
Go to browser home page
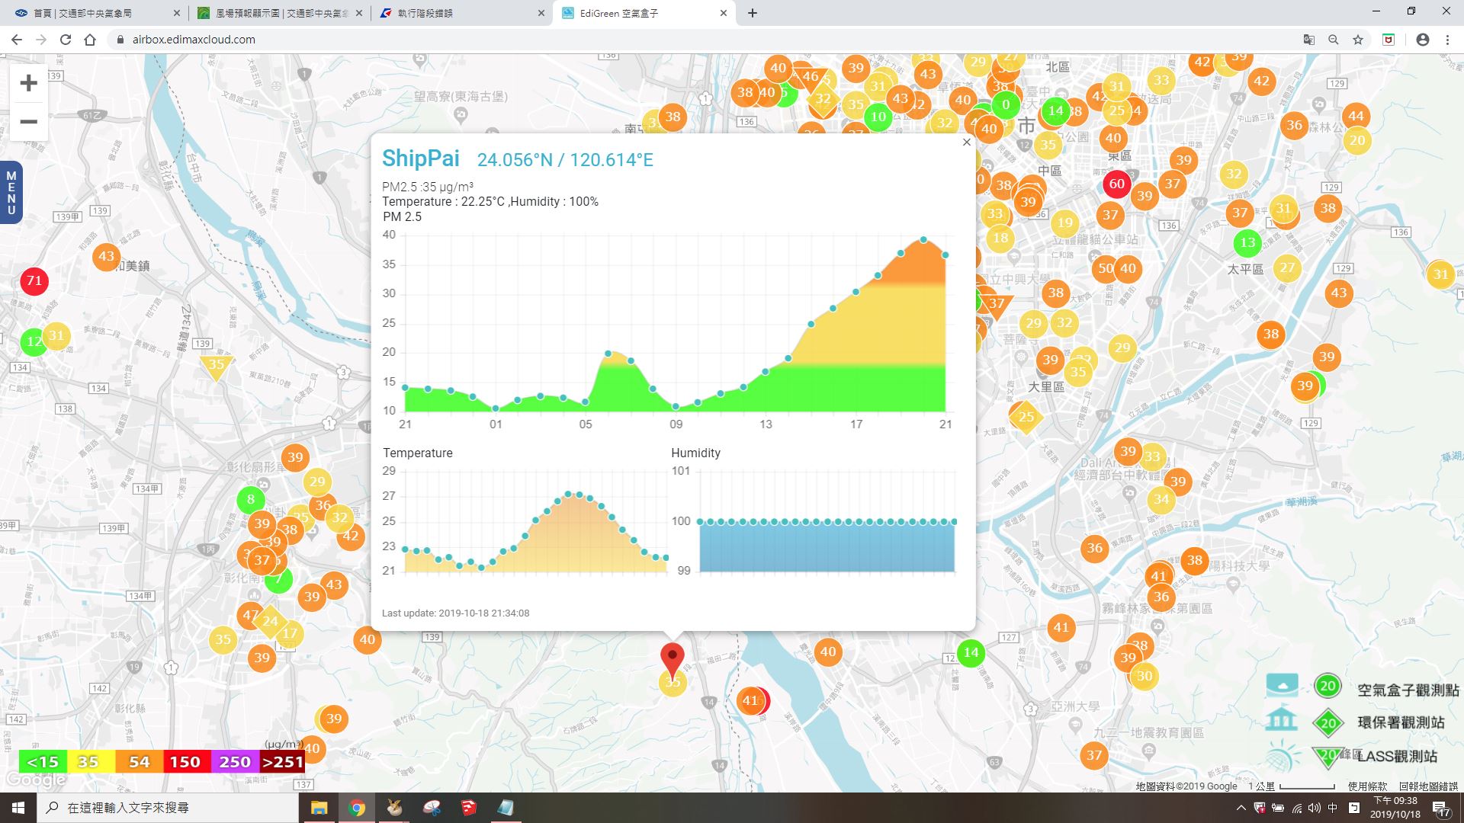[x=90, y=40]
